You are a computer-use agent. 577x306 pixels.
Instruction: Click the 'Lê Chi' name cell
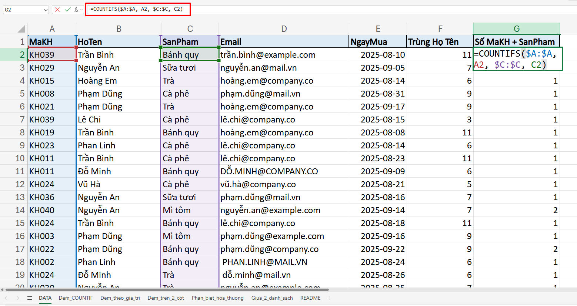tap(119, 120)
